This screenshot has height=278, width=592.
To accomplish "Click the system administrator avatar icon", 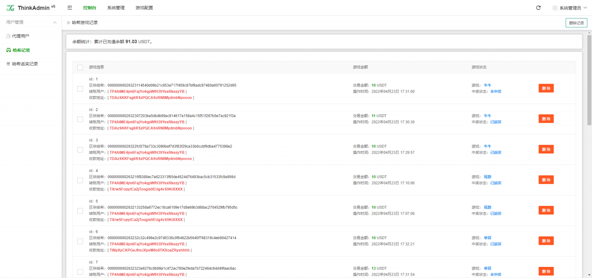I will tap(555, 8).
